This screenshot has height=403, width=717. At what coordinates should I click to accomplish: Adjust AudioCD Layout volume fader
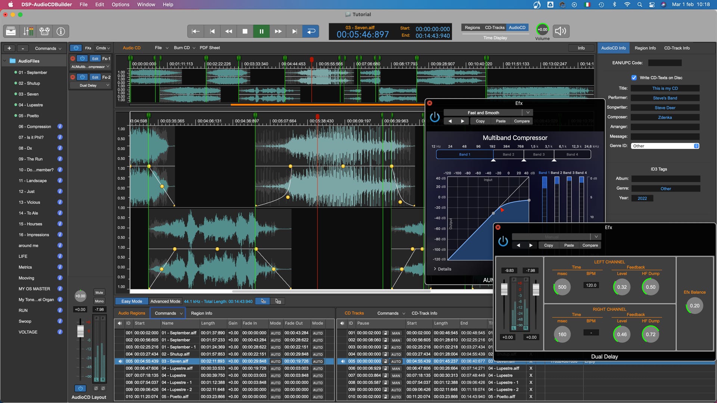(80, 331)
